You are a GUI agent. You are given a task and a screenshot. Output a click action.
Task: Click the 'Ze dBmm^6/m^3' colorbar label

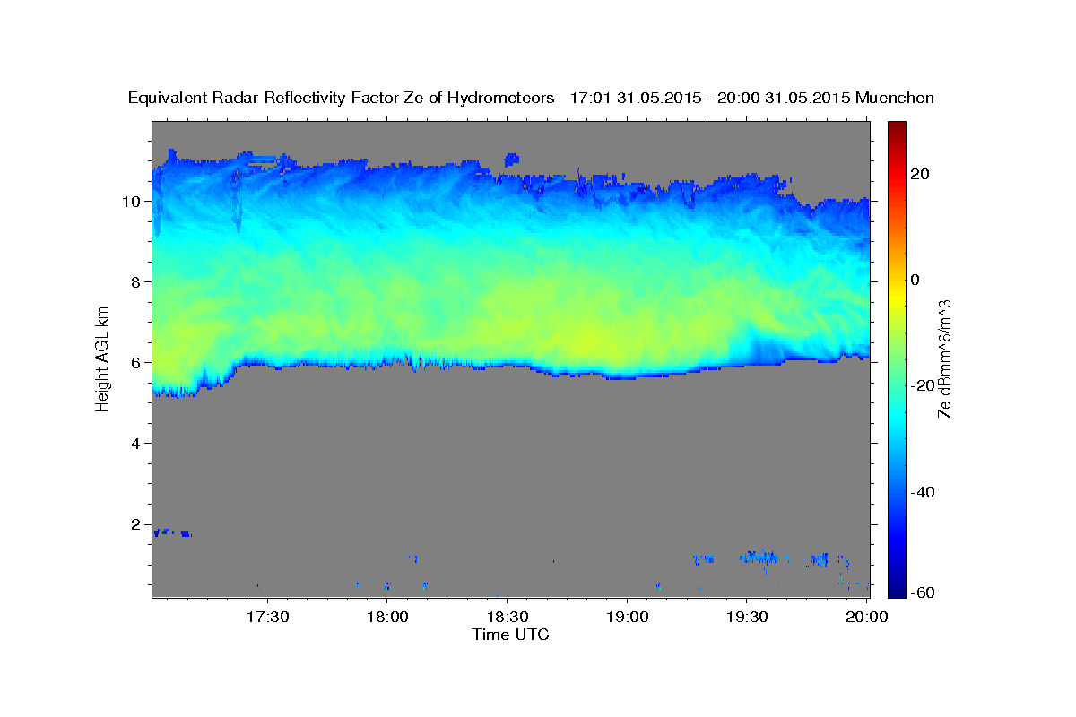click(944, 358)
